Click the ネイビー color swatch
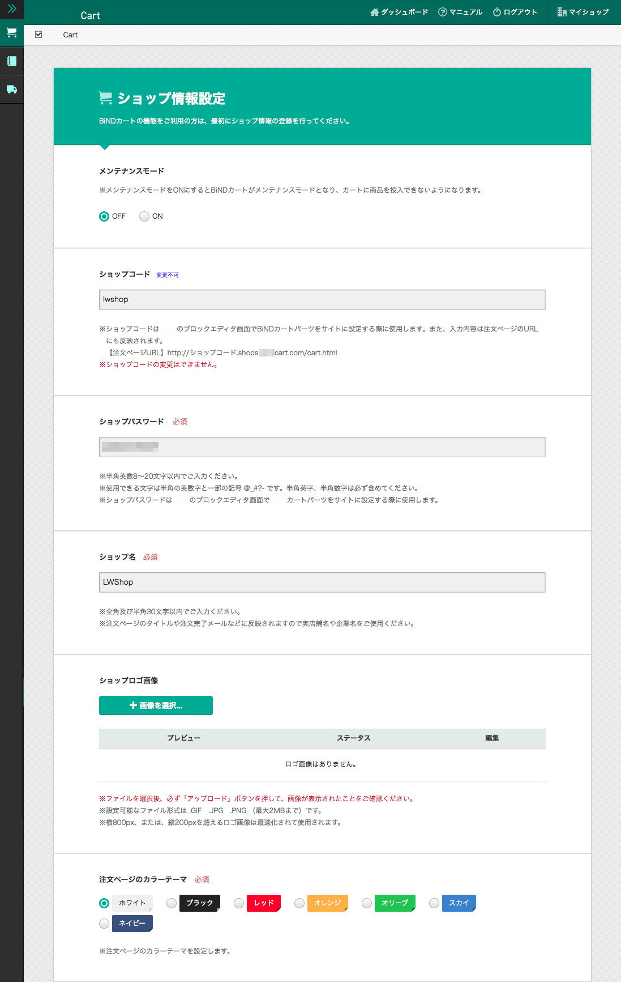Viewport: 621px width, 982px height. pos(132,924)
